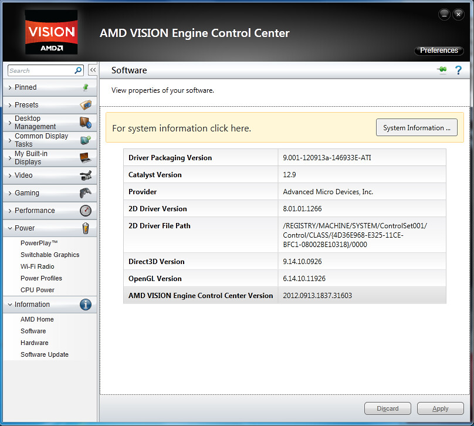Click the System Information button
The width and height of the screenshot is (474, 426).
click(417, 127)
